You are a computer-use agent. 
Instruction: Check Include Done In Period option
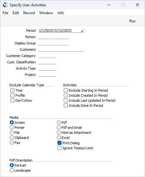tap(66, 106)
